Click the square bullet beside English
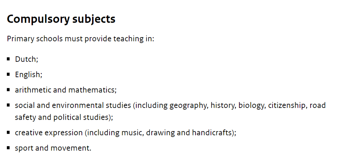This screenshot has width=339, height=163. [9, 74]
